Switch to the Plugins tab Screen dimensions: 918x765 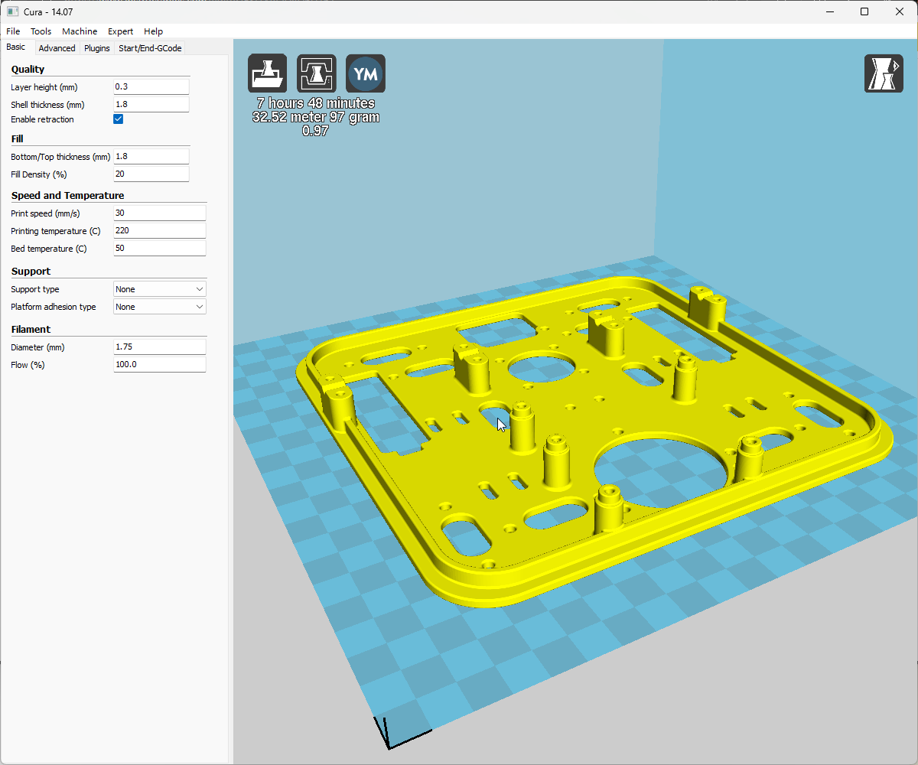(x=97, y=48)
